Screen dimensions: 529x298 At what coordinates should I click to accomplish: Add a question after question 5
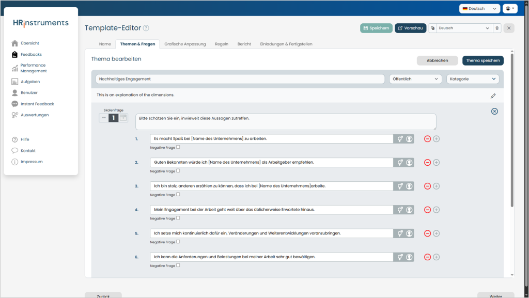click(436, 233)
